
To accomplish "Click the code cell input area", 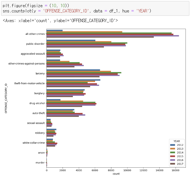I will tap(95, 8).
